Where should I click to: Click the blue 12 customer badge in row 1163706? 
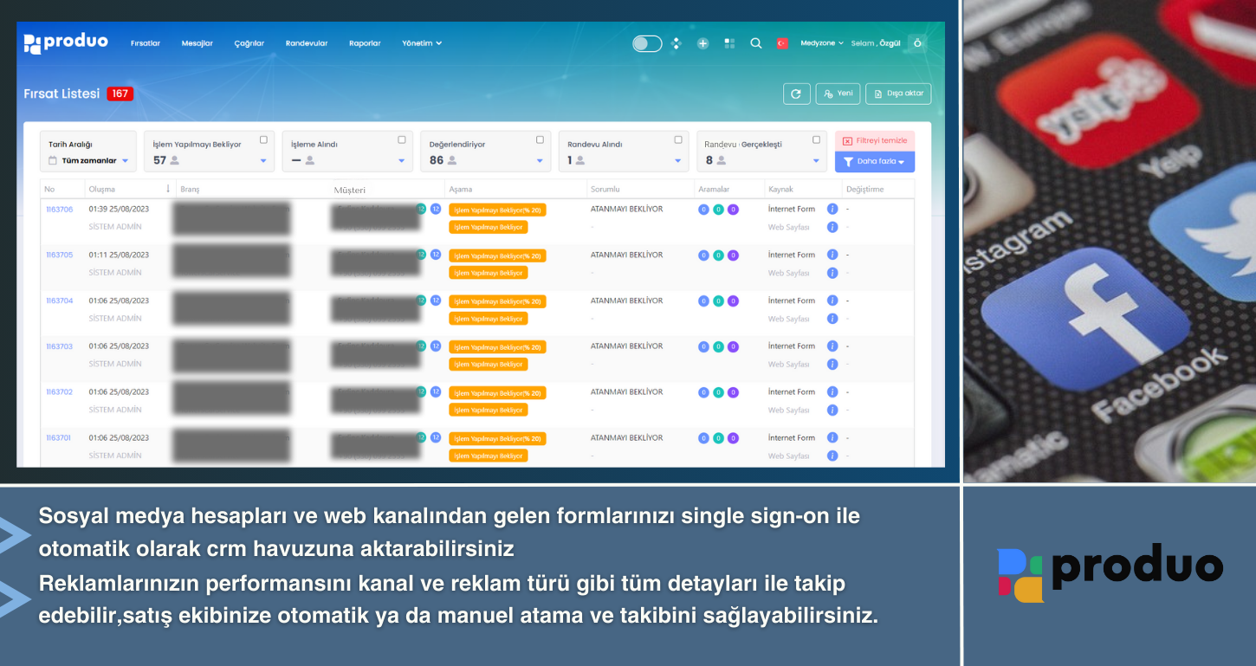coord(436,209)
